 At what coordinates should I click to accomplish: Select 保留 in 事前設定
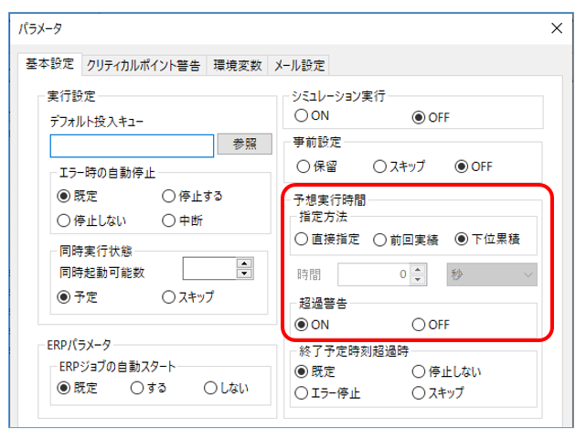(x=304, y=166)
